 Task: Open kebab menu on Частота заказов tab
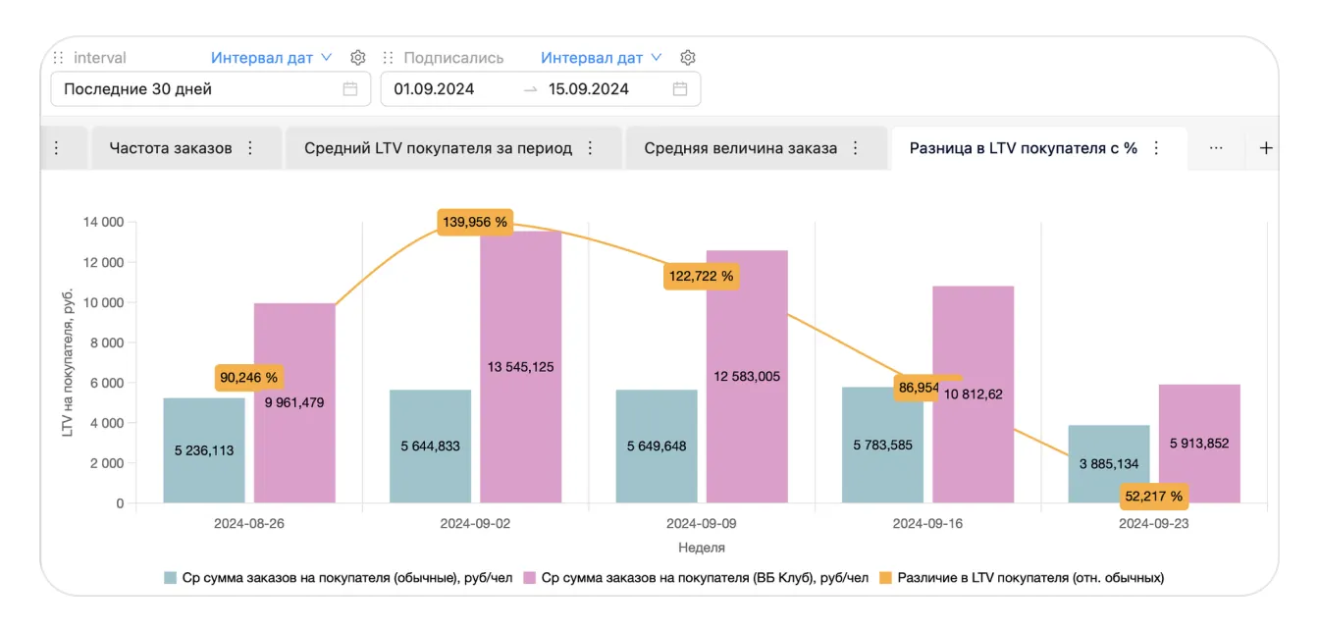point(250,148)
